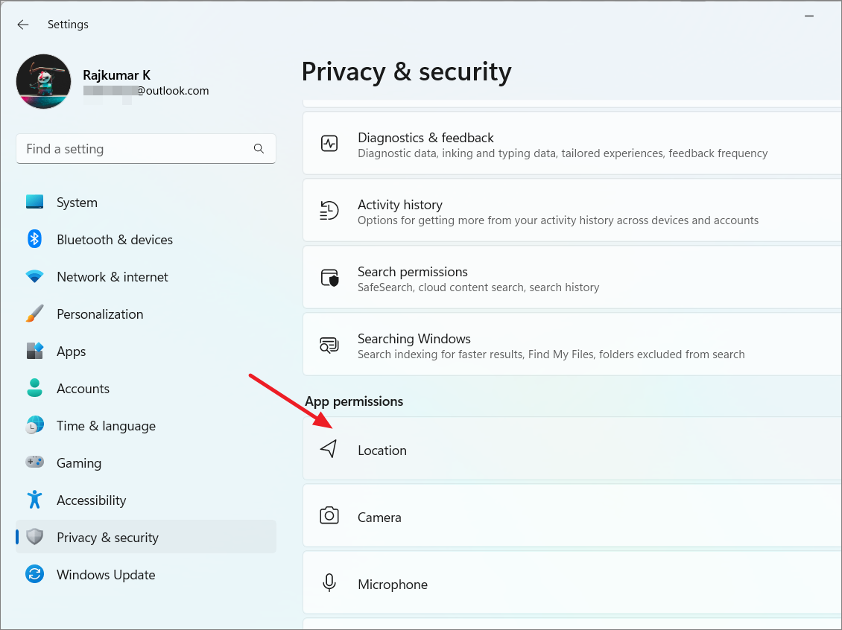Open the Apps settings category
Screen dimensions: 842x630
(x=146, y=351)
